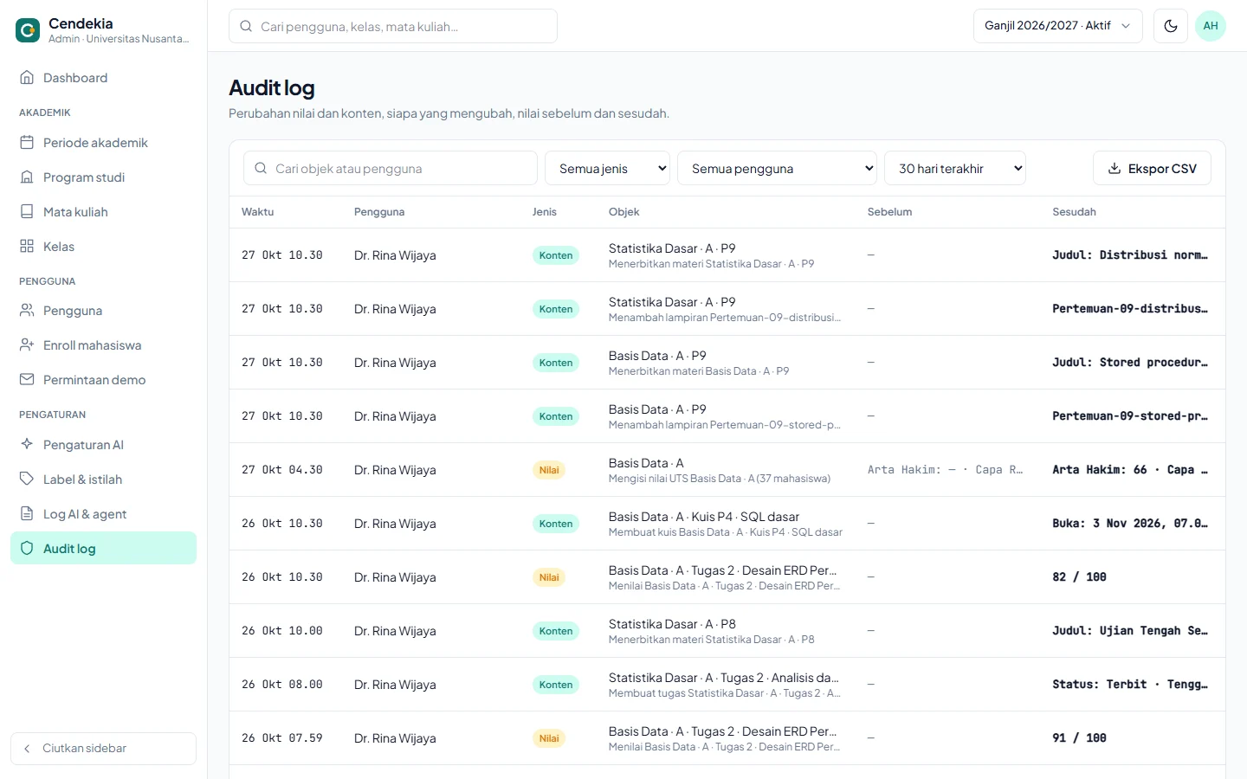Open the Semua pengguna filter dropdown
1247x779 pixels.
click(777, 168)
